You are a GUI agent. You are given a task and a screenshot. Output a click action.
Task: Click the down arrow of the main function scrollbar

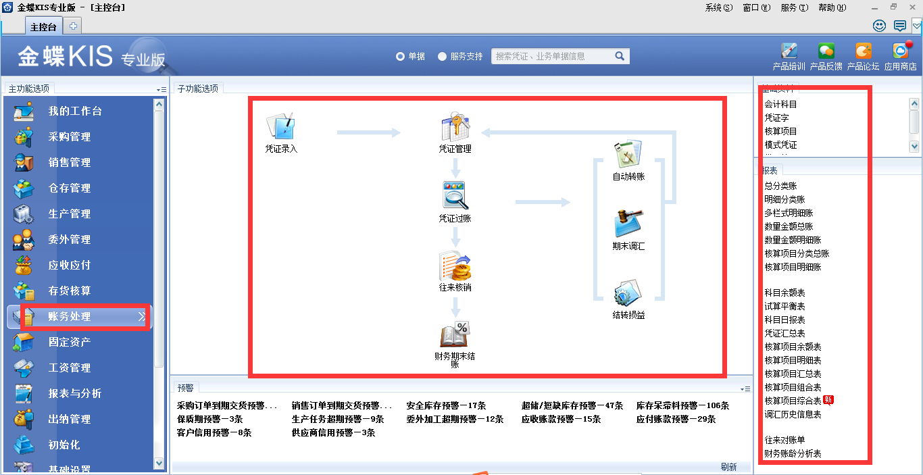(159, 463)
